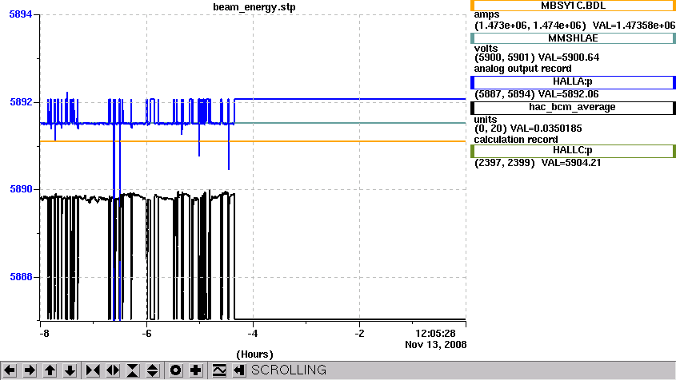The image size is (676, 380).
Task: Click the pan right arrow button
Action: coord(30,370)
